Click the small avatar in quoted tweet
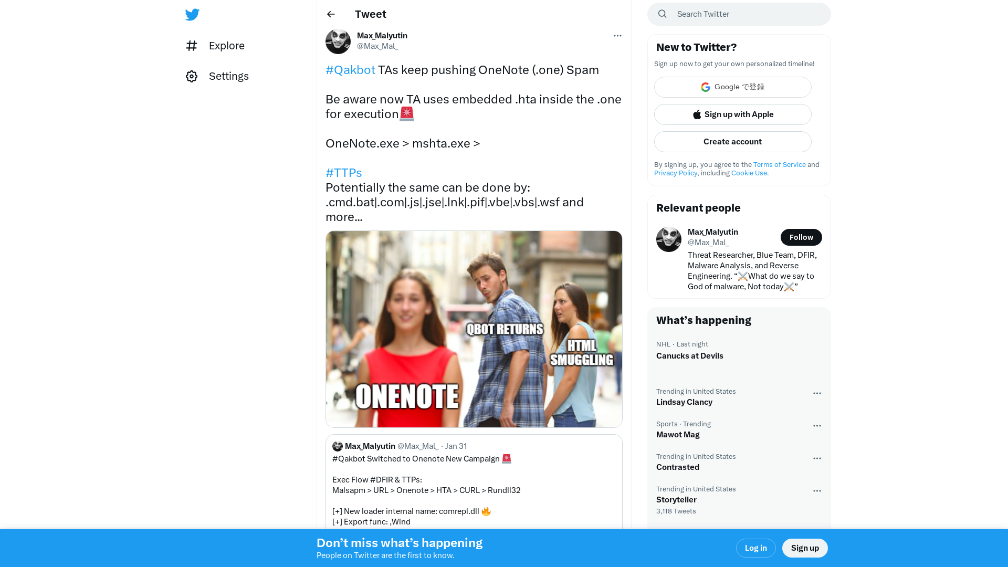The image size is (1008, 567). [x=338, y=446]
